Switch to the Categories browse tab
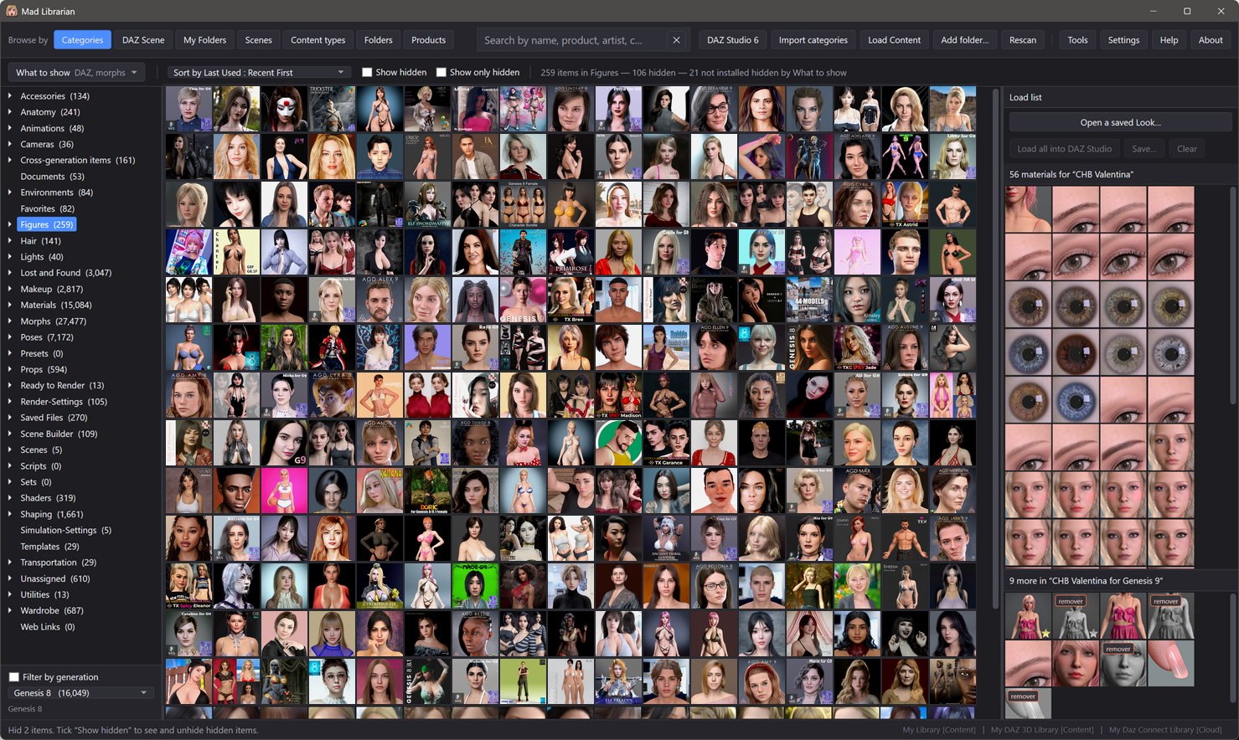This screenshot has height=740, width=1239. [82, 40]
